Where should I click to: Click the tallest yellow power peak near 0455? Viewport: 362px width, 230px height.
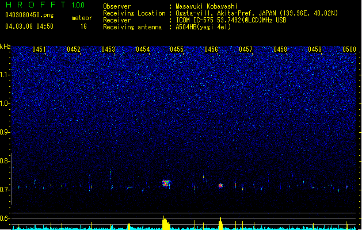(166, 223)
